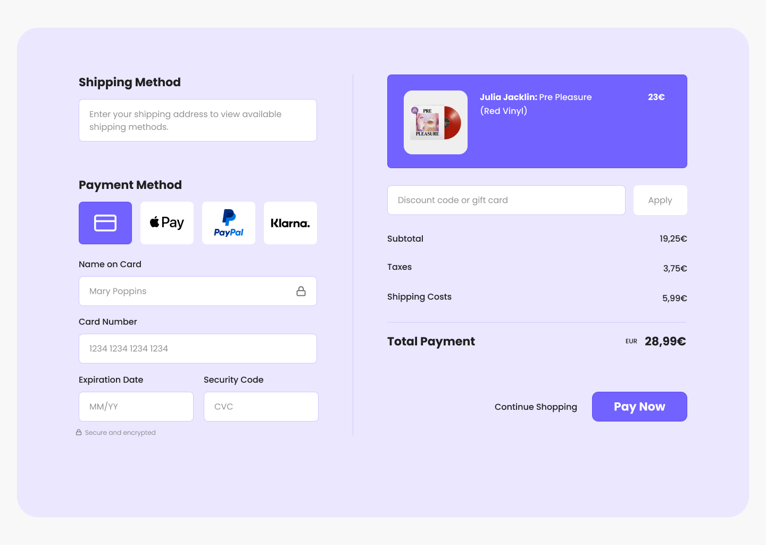Click the Payment Method heading
Image resolution: width=766 pixels, height=545 pixels.
pos(130,185)
